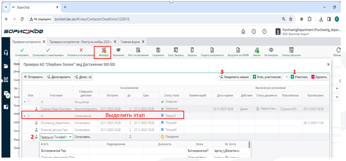Click the browser zoom magnifier icon

coord(284,19)
